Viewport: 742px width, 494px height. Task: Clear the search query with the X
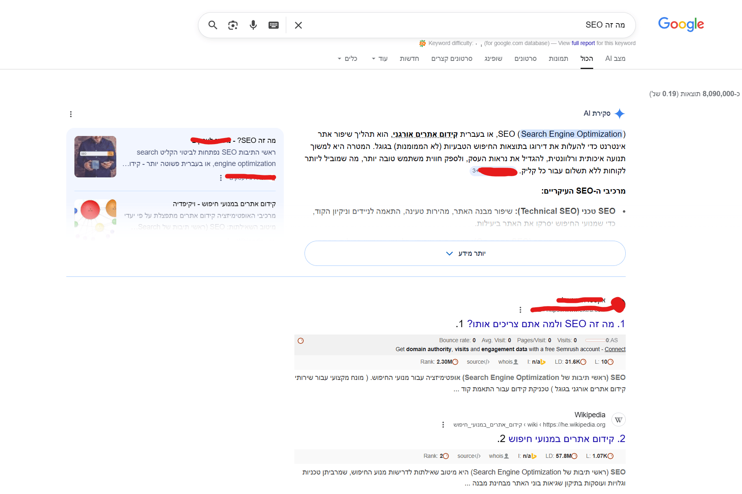click(x=298, y=25)
